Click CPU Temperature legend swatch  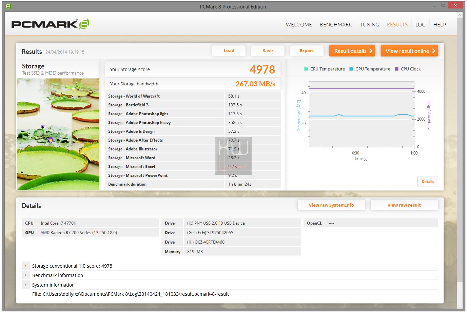coord(306,69)
